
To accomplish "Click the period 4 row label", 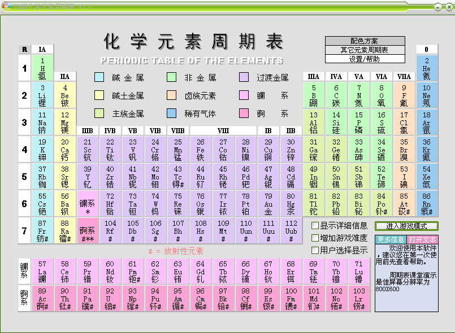I will pyautogui.click(x=24, y=150).
